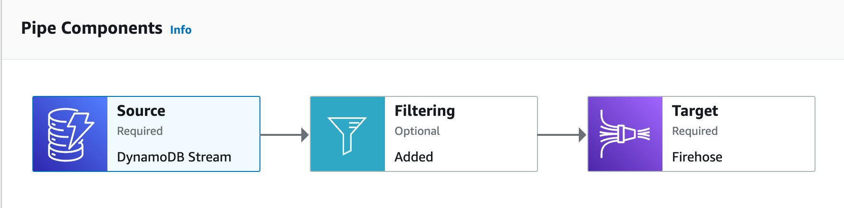Open the Info link beside Pipe Components
The height and width of the screenshot is (208, 844).
point(181,30)
